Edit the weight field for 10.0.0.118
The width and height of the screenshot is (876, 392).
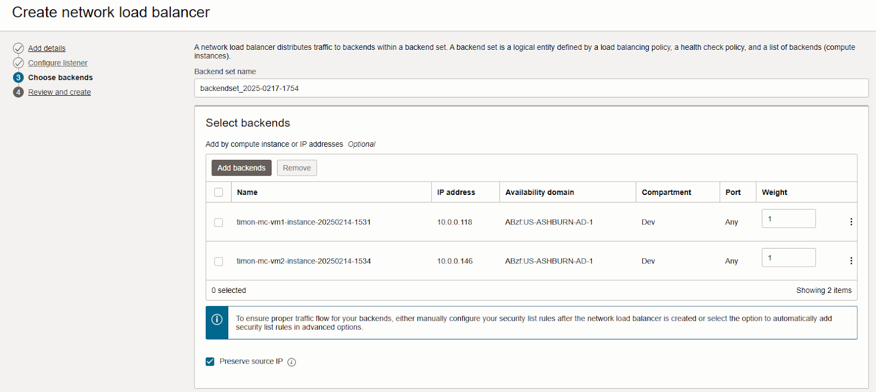point(788,218)
